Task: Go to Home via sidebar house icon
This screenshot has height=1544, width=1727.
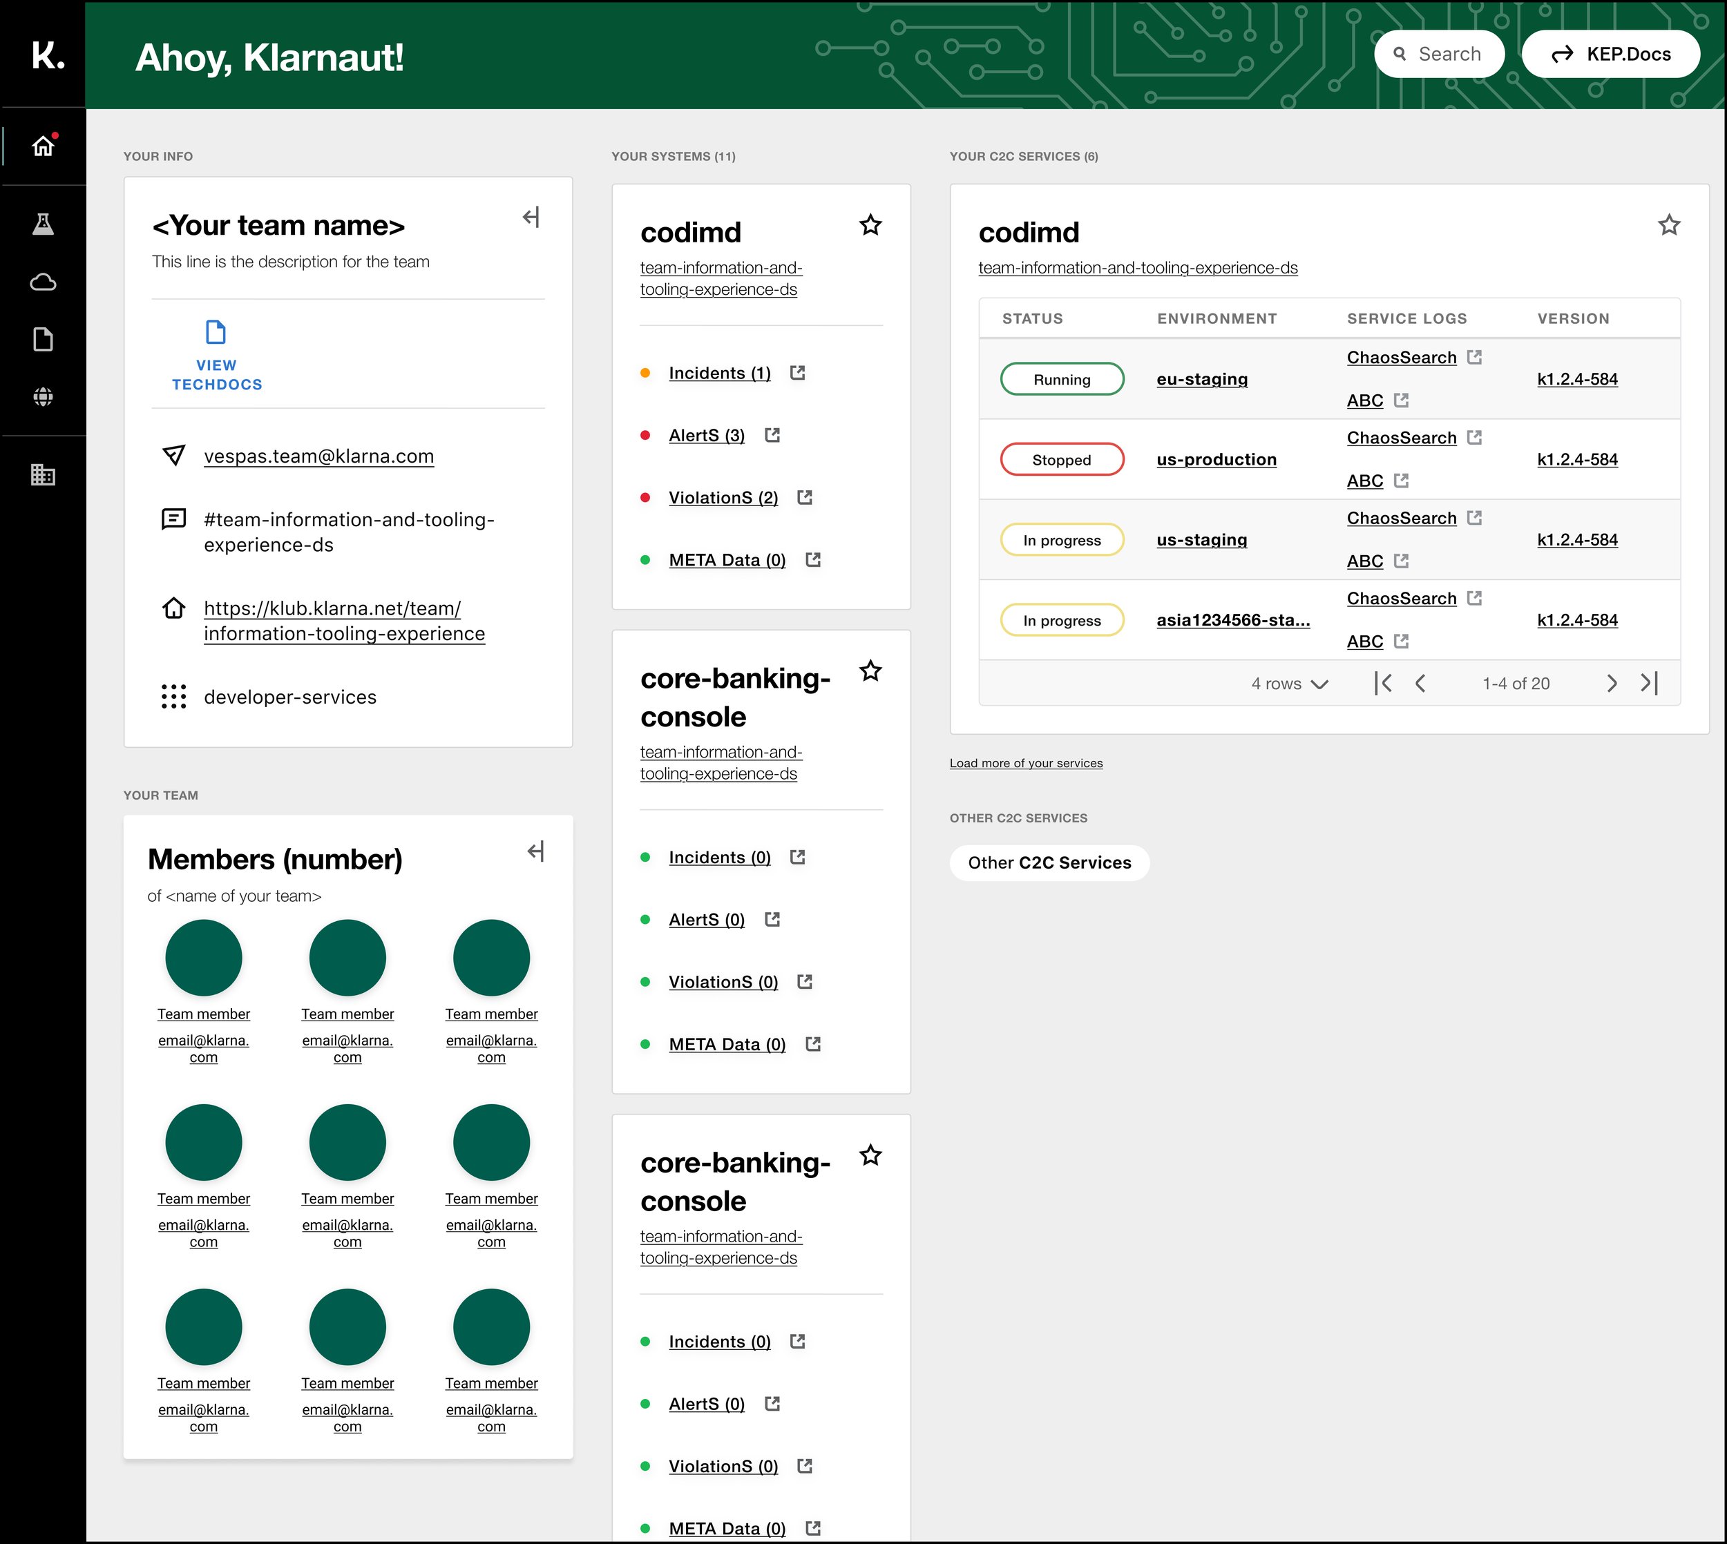Action: [x=44, y=146]
